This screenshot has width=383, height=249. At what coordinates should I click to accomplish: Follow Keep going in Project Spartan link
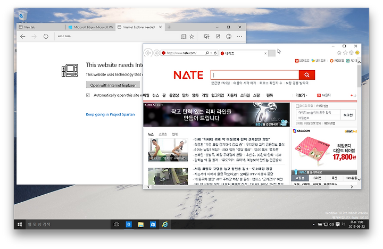pos(110,114)
